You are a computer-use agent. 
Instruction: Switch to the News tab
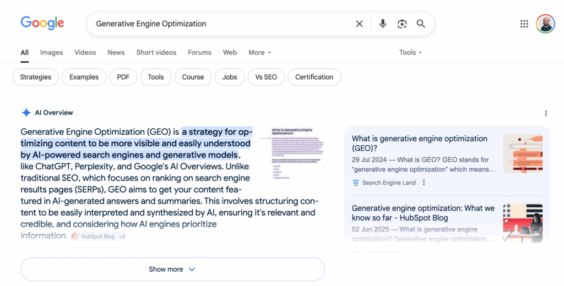[116, 52]
